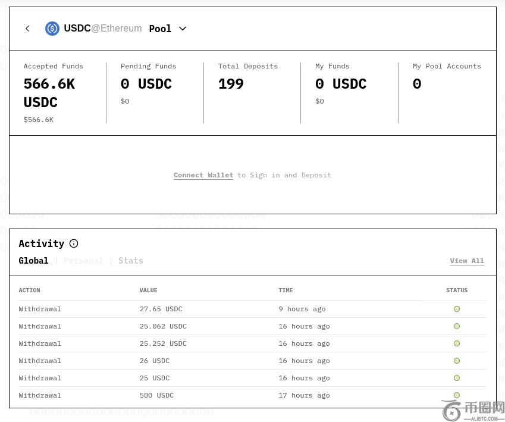Click the Accepted Funds 566.6K USDC value
Screen dimensions: 505x422
point(49,93)
